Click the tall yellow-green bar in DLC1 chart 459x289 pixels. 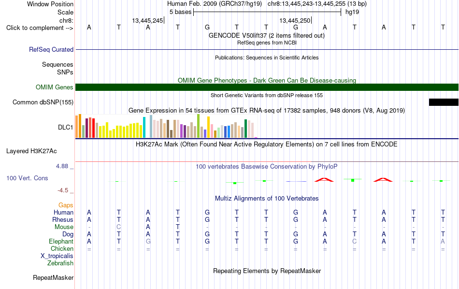[198, 126]
